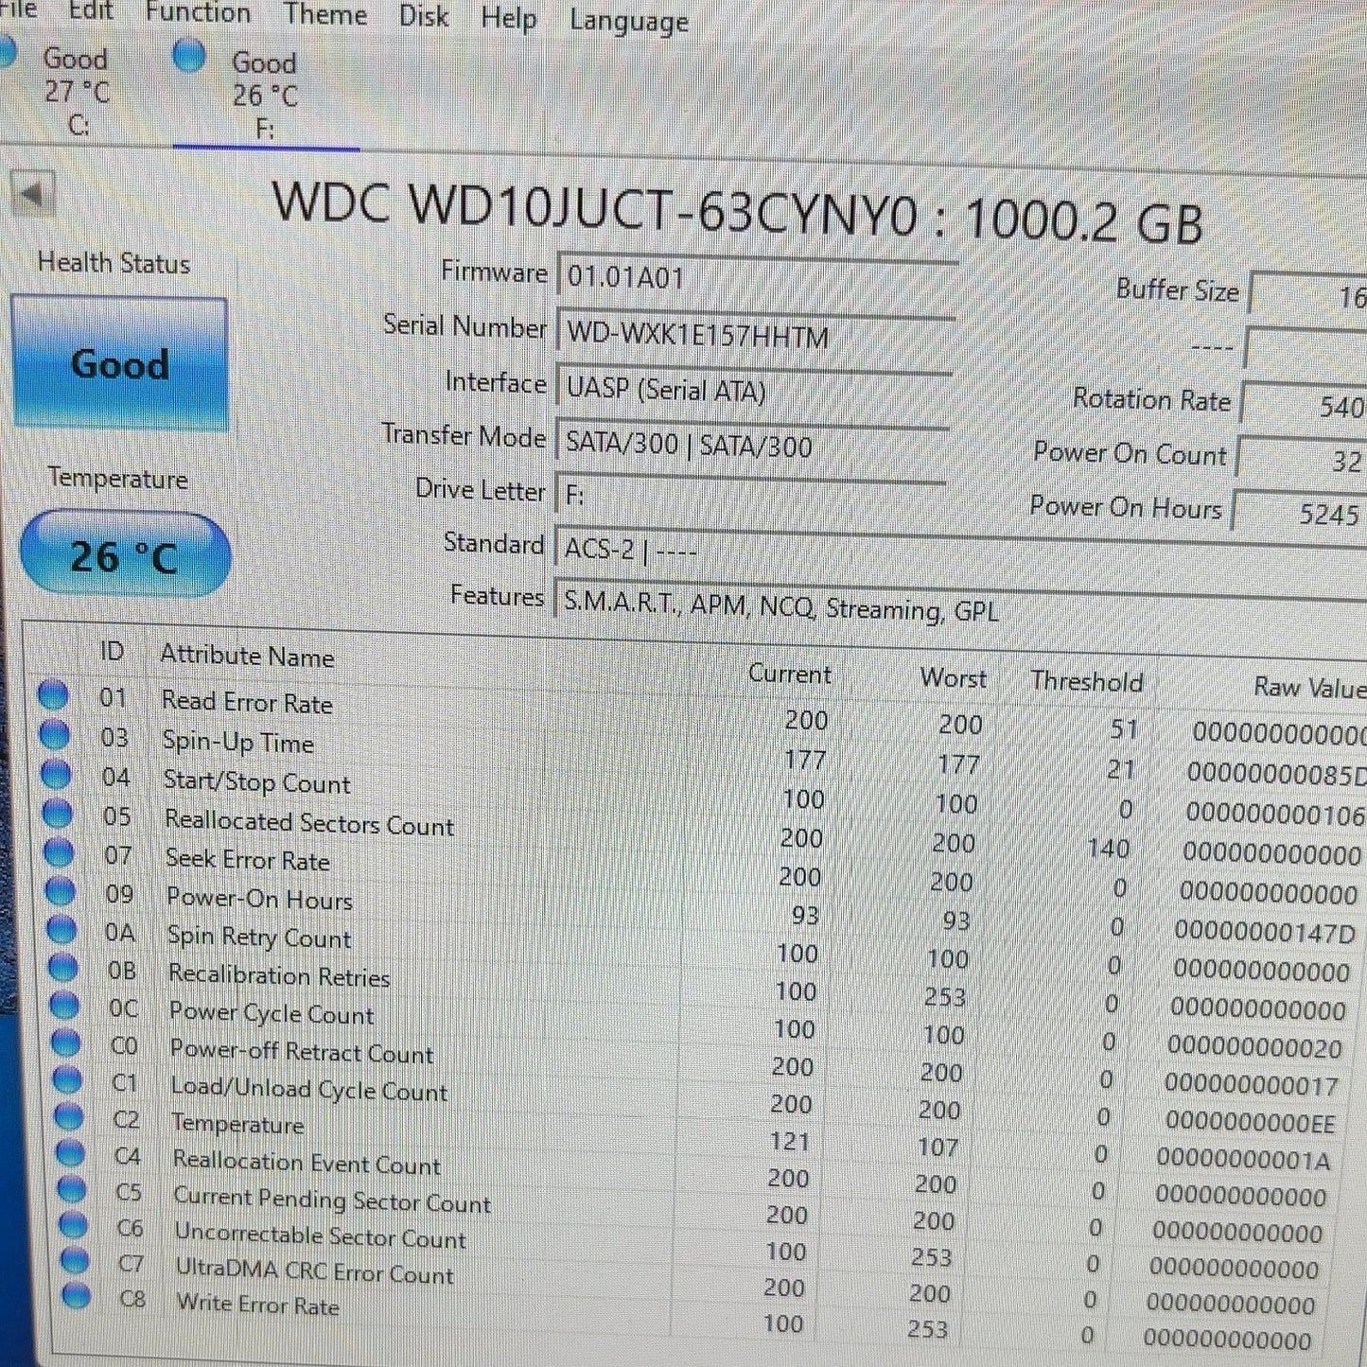Image resolution: width=1367 pixels, height=1367 pixels.
Task: Click the status icon for Power-off Retract Count
Action: click(66, 1042)
